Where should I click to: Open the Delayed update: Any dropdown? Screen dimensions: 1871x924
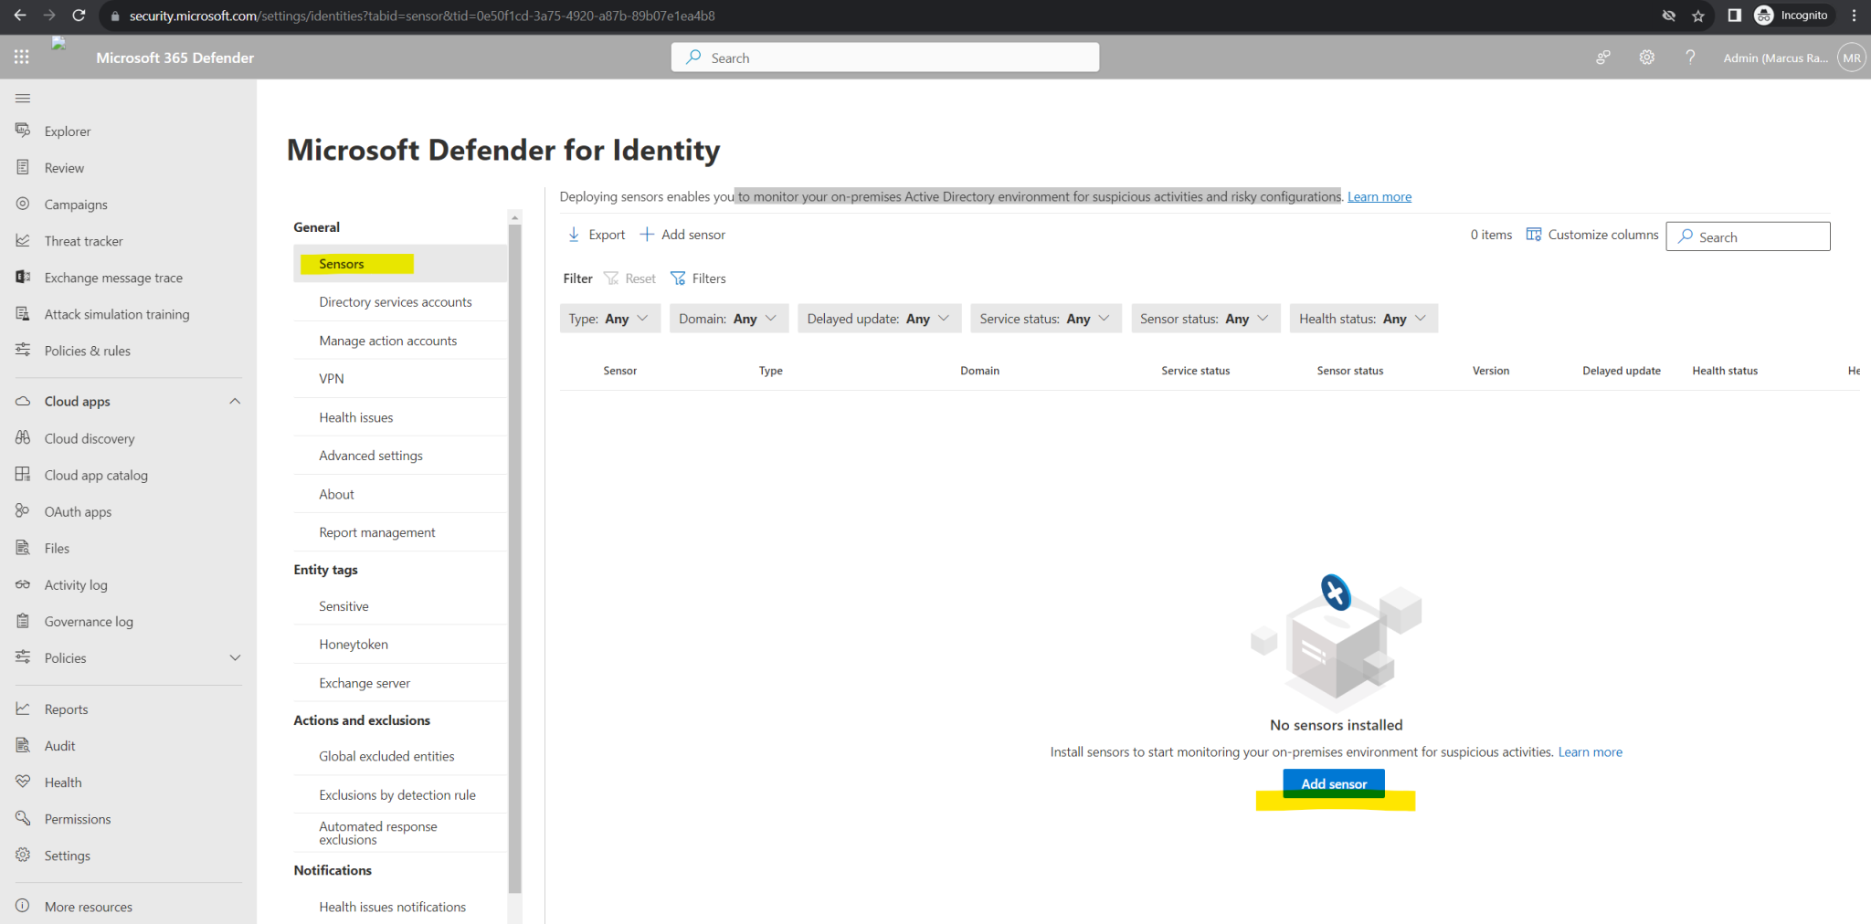tap(879, 319)
